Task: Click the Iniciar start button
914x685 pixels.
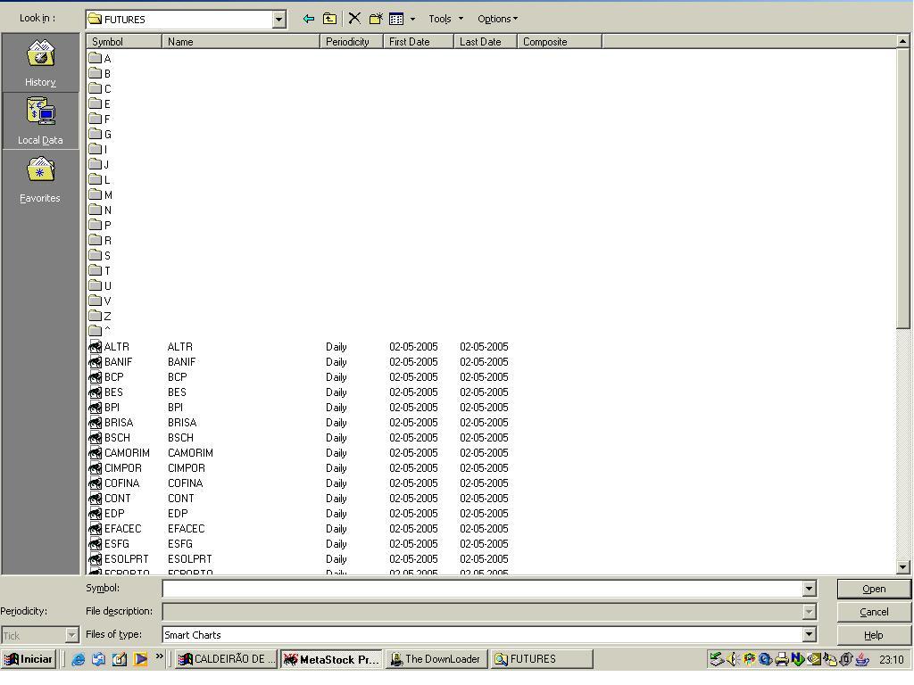Action: point(29,659)
